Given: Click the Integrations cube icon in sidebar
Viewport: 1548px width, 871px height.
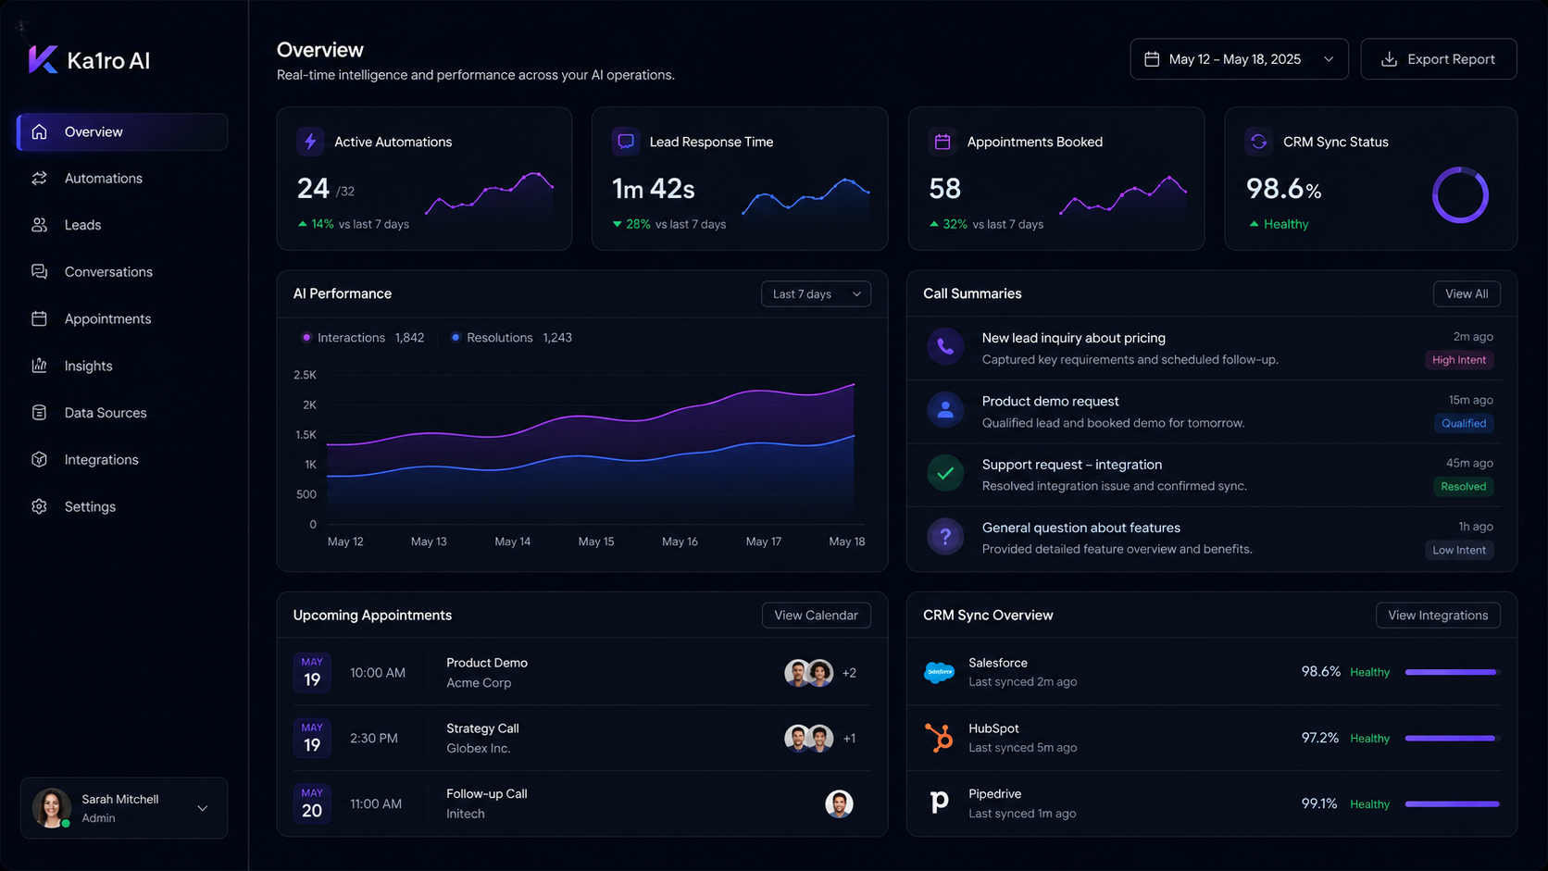Looking at the screenshot, I should [x=39, y=459].
